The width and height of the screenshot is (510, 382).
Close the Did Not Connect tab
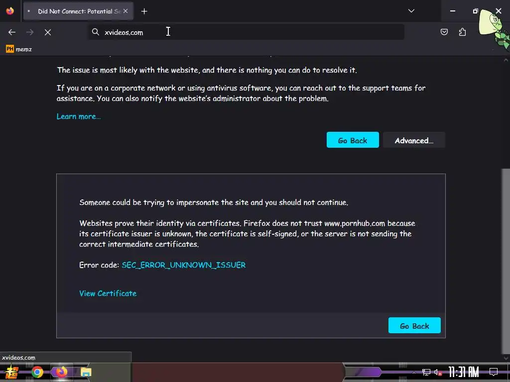pos(126,11)
